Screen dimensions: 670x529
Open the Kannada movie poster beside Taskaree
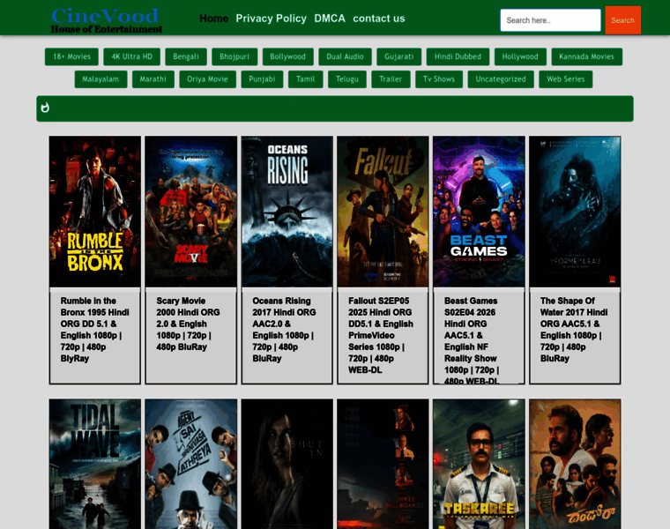pyautogui.click(x=575, y=464)
